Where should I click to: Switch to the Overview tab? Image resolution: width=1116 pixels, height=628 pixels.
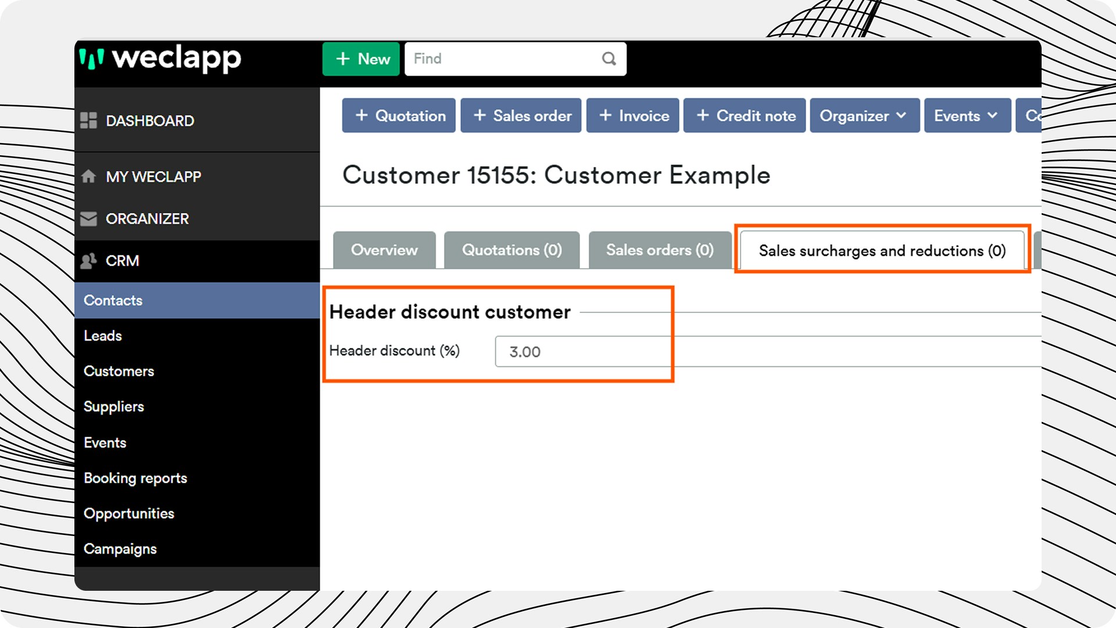coord(384,250)
